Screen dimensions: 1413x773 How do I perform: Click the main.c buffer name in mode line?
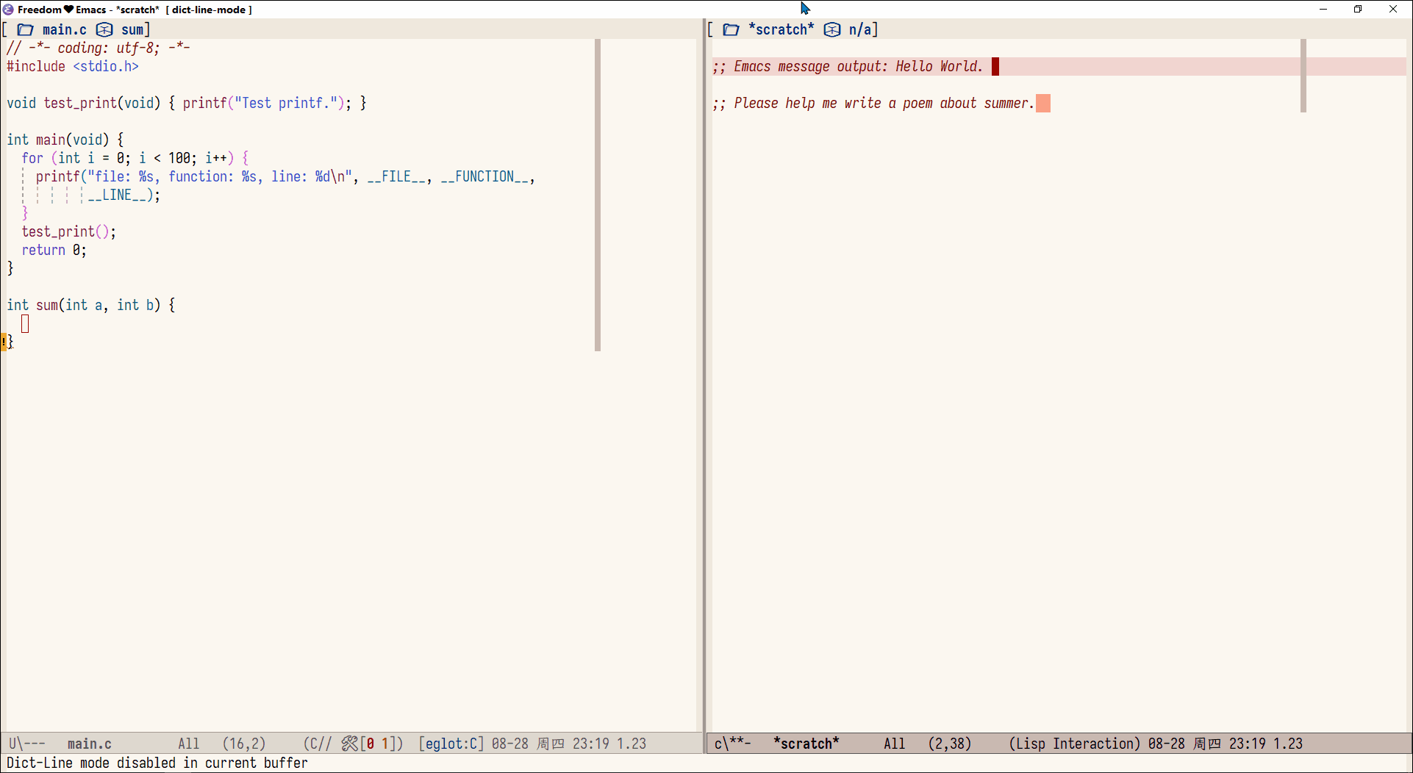tap(90, 744)
